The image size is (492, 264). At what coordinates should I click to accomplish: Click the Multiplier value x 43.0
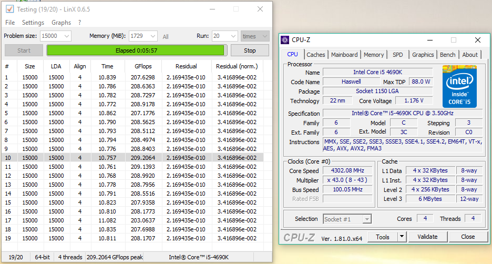tap(347, 180)
